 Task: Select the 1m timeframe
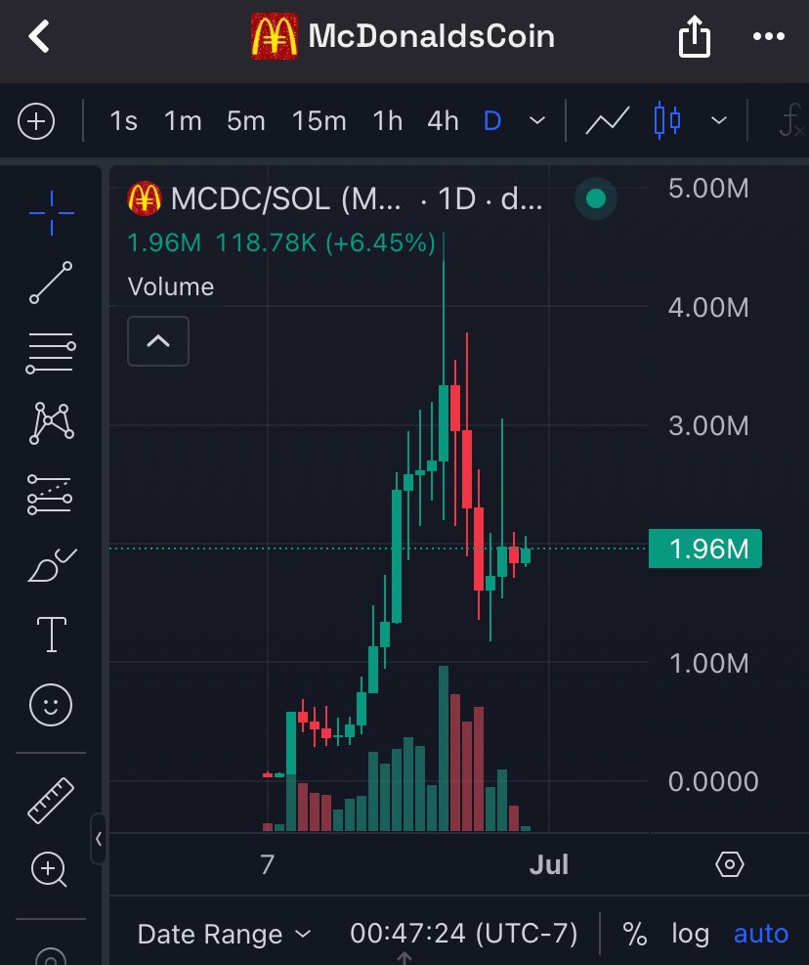tap(183, 120)
